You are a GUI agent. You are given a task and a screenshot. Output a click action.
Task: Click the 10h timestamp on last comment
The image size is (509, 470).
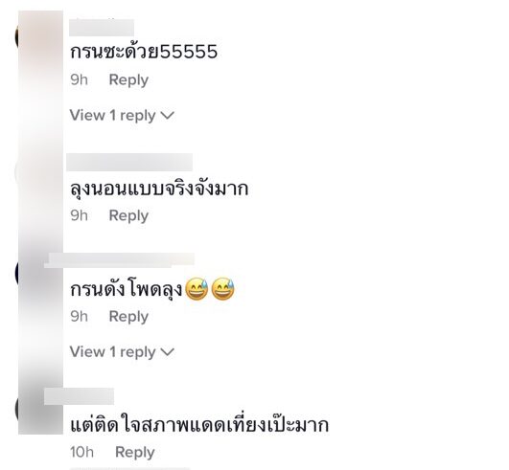[x=81, y=452]
